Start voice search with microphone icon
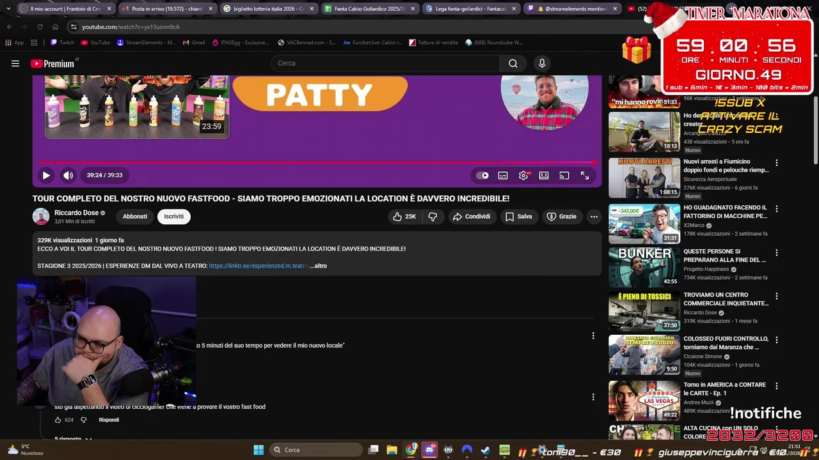 click(542, 63)
